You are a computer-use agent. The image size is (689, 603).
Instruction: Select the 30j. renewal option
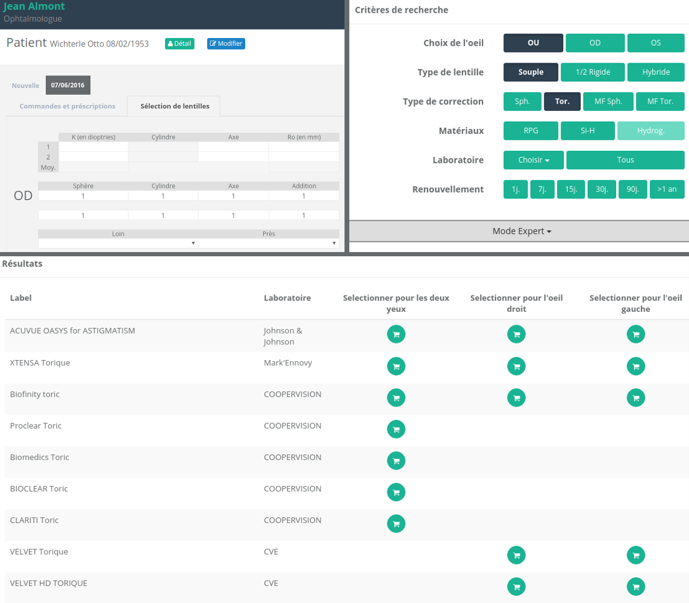coord(601,189)
